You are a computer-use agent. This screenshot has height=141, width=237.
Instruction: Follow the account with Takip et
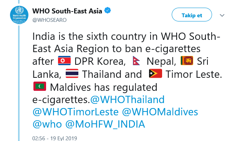coord(192,15)
